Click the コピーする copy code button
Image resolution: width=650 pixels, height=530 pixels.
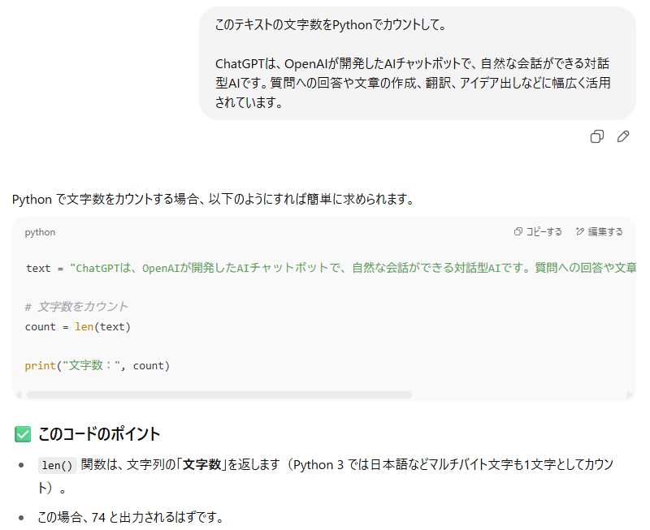[538, 232]
